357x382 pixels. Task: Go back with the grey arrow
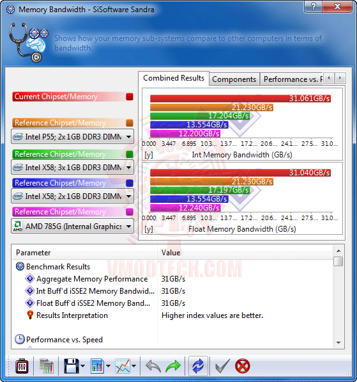click(153, 366)
